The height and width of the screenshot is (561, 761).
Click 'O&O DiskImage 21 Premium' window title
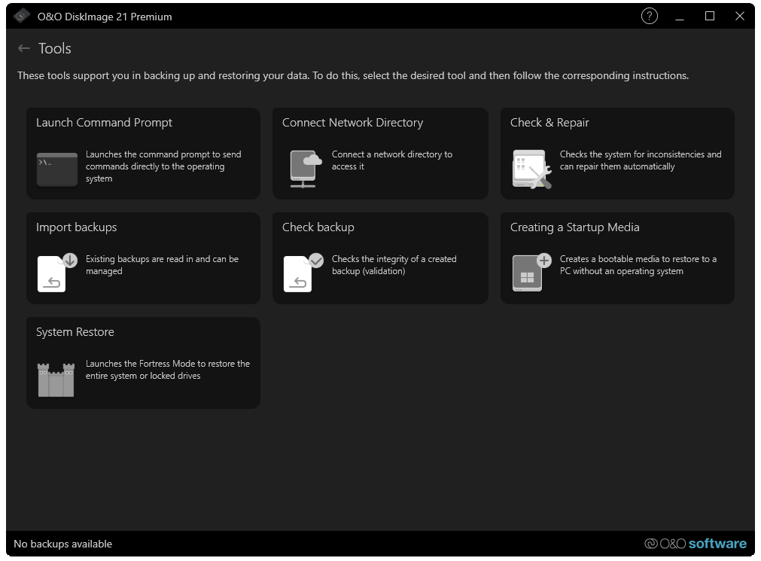tap(105, 17)
